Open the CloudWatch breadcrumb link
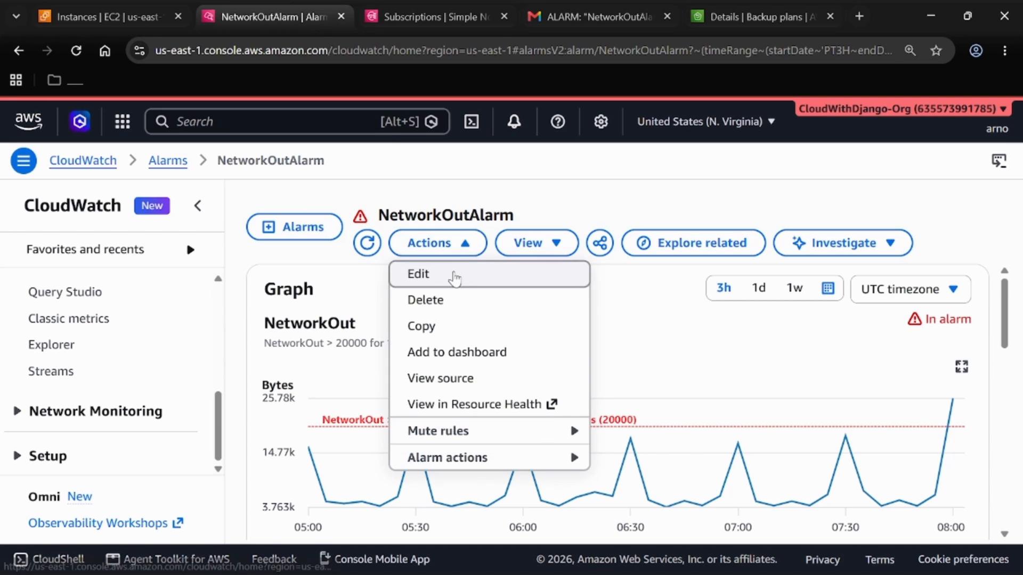The image size is (1023, 575). coord(83,160)
